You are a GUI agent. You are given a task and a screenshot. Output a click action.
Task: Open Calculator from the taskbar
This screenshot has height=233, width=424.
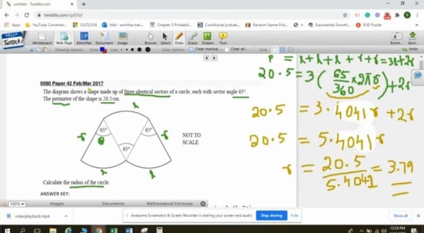pyautogui.click(x=160, y=230)
